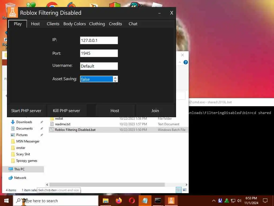Open the volume control tray icon
Image resolution: width=274 pixels, height=206 pixels.
point(239,201)
